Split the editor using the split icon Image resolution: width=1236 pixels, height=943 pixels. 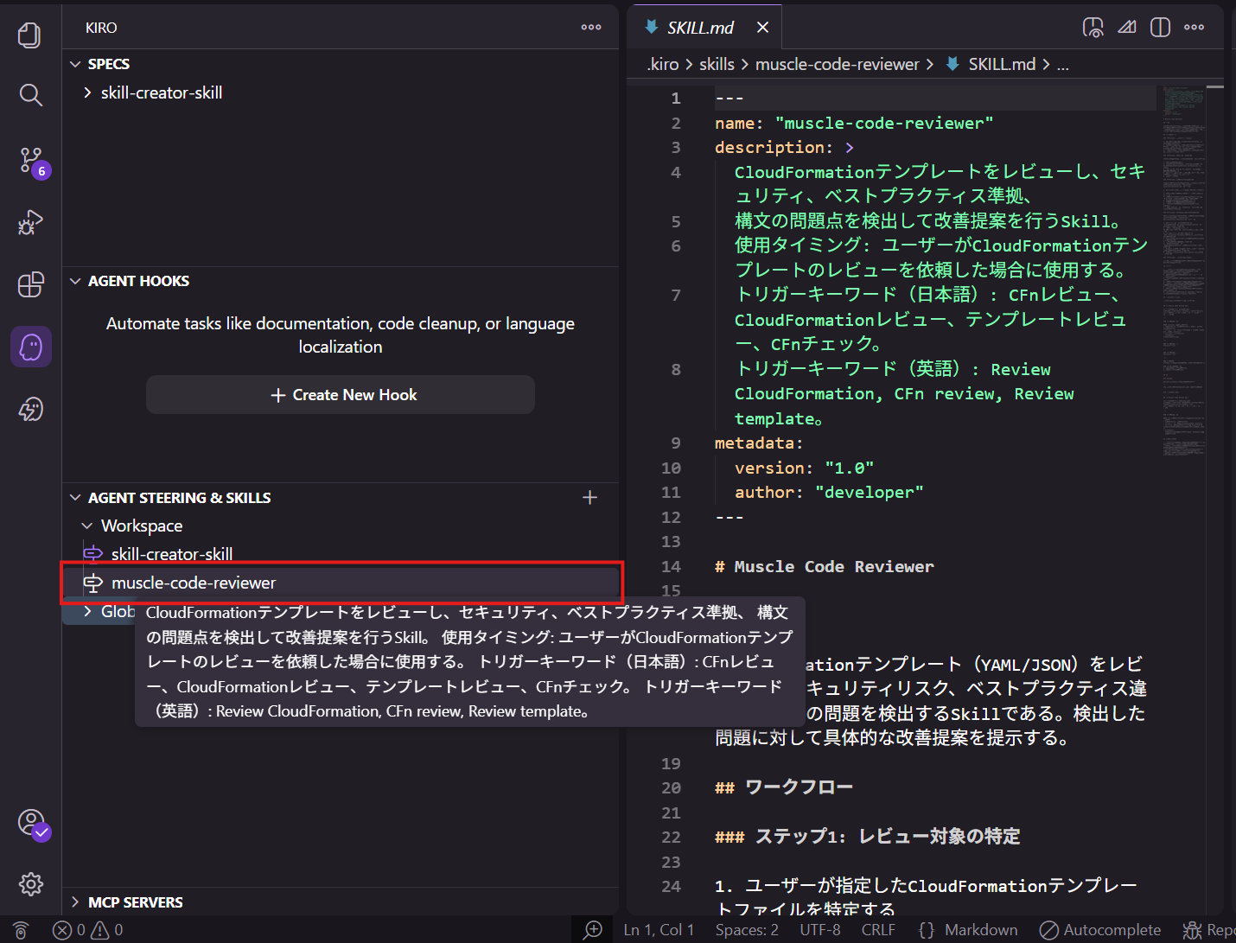tap(1159, 27)
